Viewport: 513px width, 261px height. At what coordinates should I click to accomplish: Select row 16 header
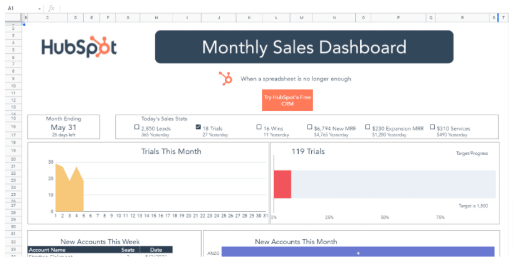(x=14, y=126)
